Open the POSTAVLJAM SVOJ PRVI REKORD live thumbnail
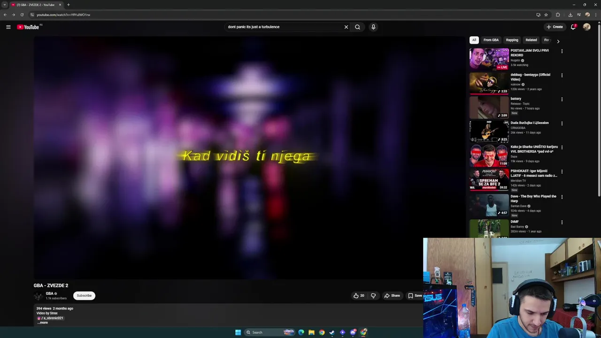The image size is (601, 338). 489,59
